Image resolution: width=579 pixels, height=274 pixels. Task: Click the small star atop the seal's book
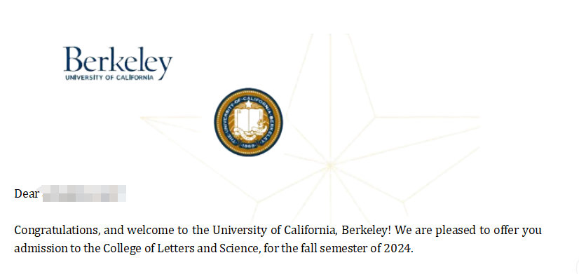coord(249,104)
